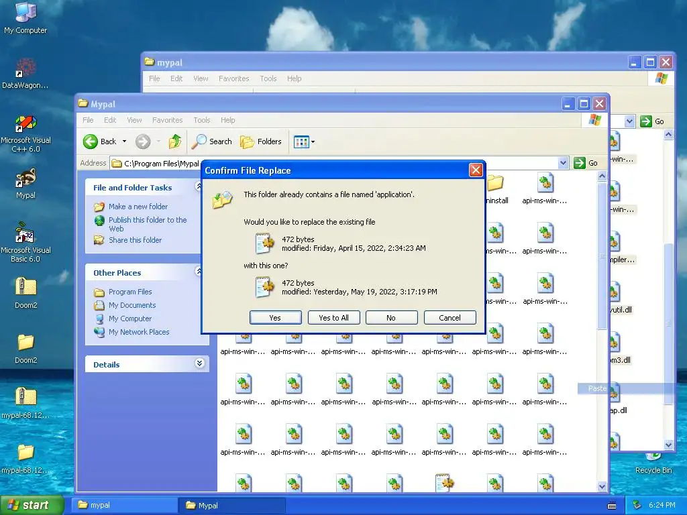Go to Program Files in Other Places
Image resolution: width=687 pixels, height=515 pixels.
(x=130, y=292)
